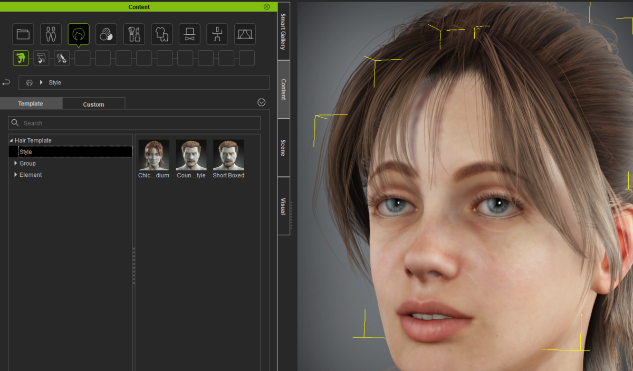Switch to the Custom tab
This screenshot has width=633, height=371.
tap(93, 104)
